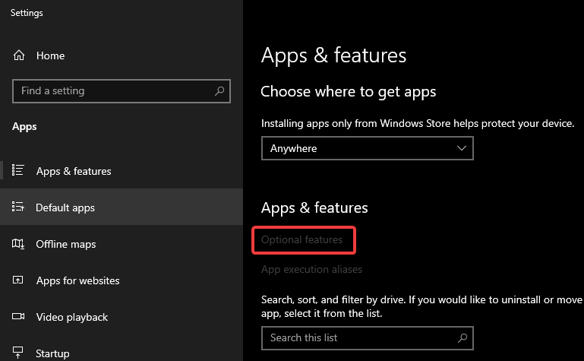Focus the Find a setting search box

(x=114, y=91)
